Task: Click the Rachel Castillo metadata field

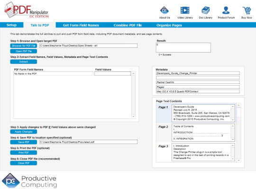Action: pyautogui.click(x=198, y=82)
